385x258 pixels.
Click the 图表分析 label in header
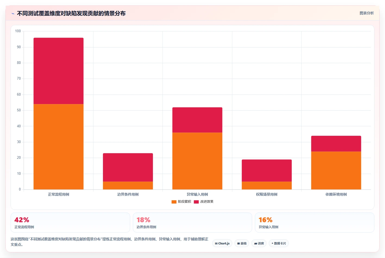pyautogui.click(x=367, y=13)
